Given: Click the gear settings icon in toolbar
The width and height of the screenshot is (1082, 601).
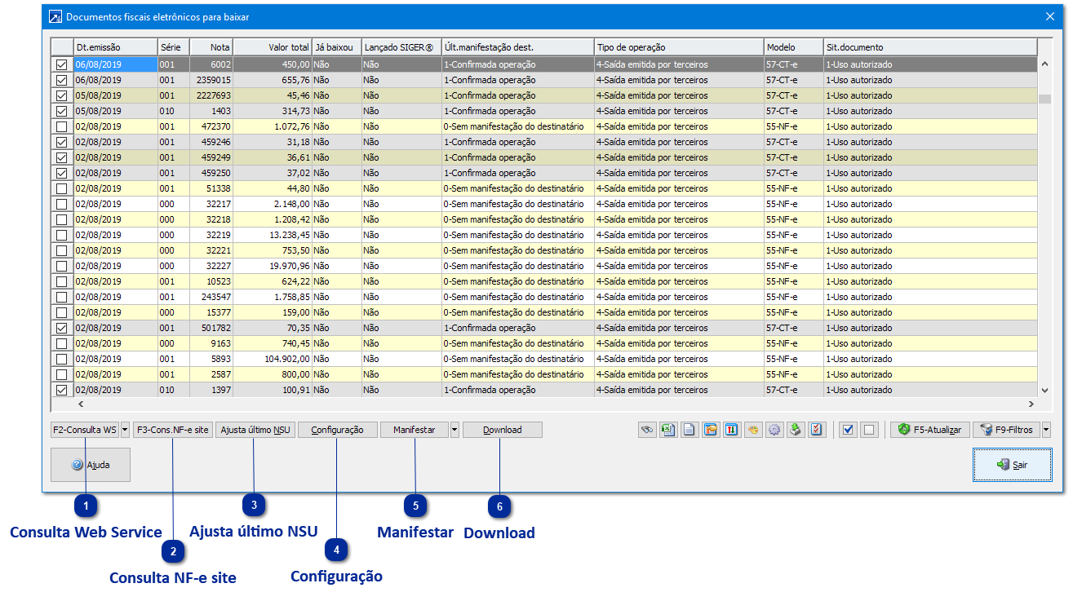Looking at the screenshot, I should tap(774, 430).
